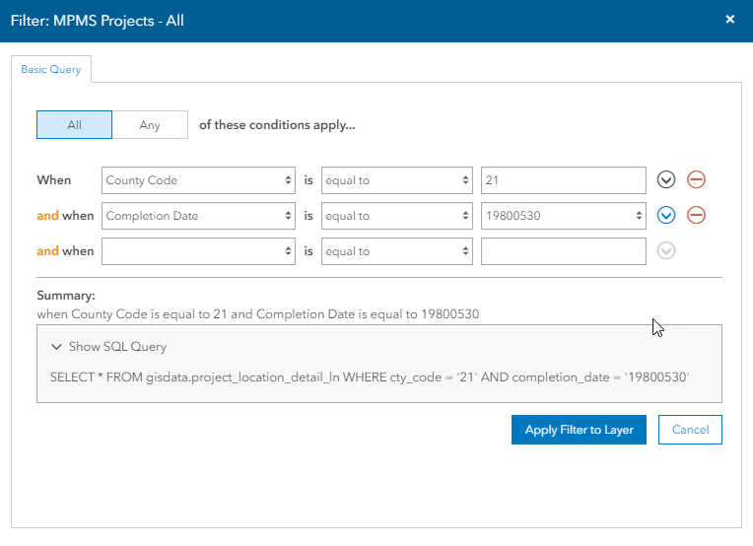
Task: Click the Cancel button
Action: 690,430
